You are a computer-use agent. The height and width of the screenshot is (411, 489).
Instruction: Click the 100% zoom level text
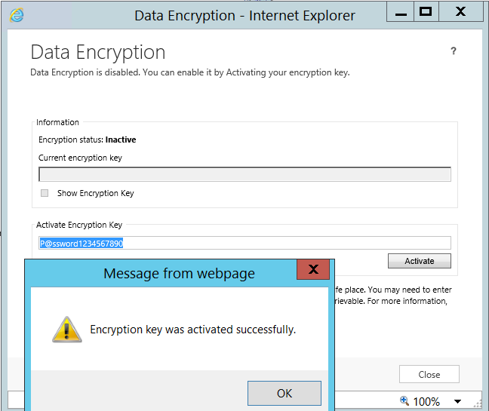pyautogui.click(x=426, y=401)
